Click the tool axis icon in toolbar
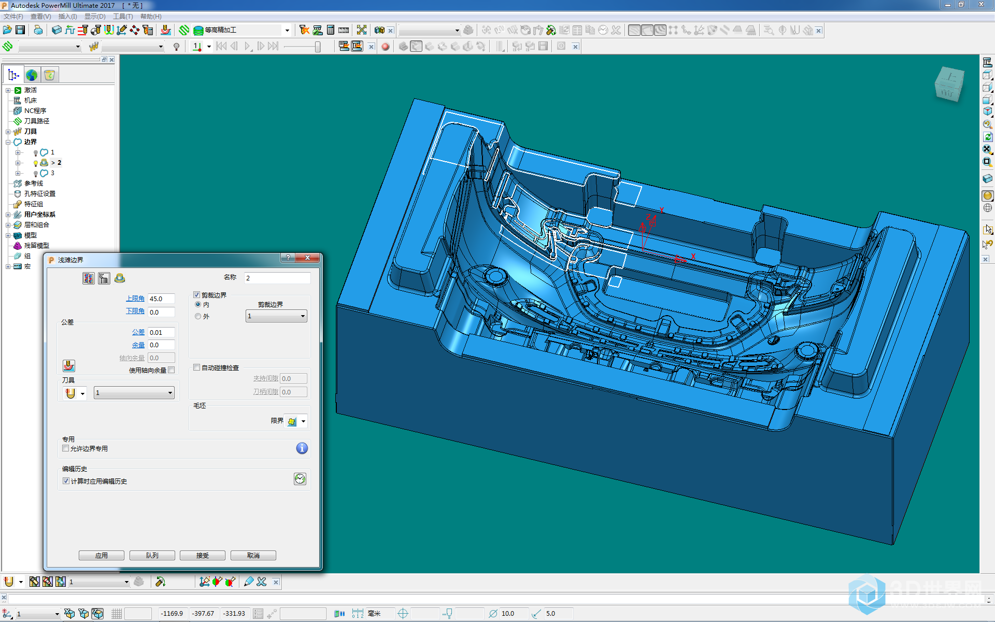 coord(122,30)
